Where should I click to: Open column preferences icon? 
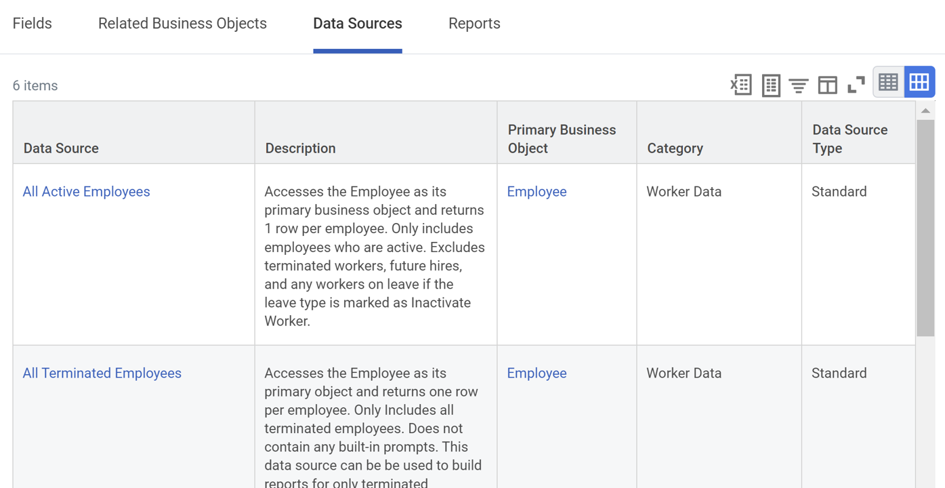[x=828, y=85]
